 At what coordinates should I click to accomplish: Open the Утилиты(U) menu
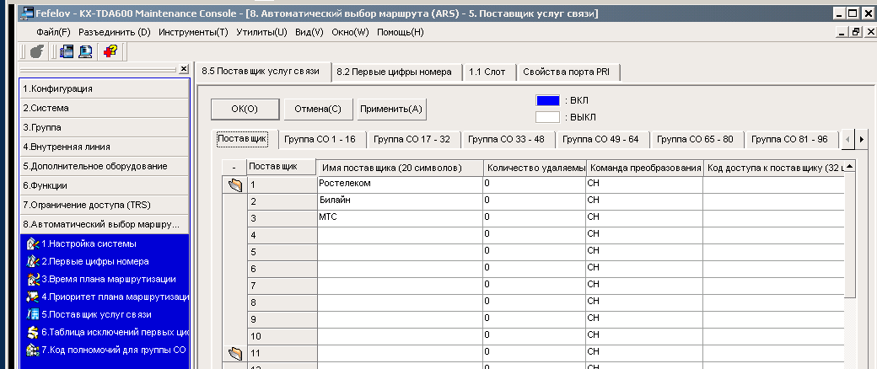click(261, 32)
